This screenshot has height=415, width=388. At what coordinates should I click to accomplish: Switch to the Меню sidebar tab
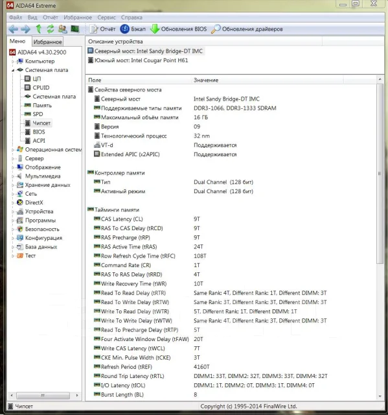[x=17, y=41]
